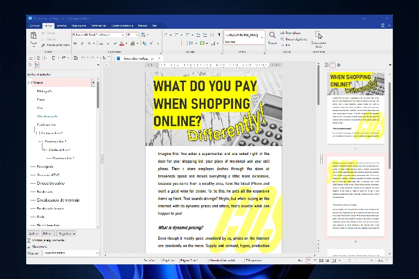Click the Seleccionar todo icon
Viewport: 419px width, 279px height.
point(318,35)
